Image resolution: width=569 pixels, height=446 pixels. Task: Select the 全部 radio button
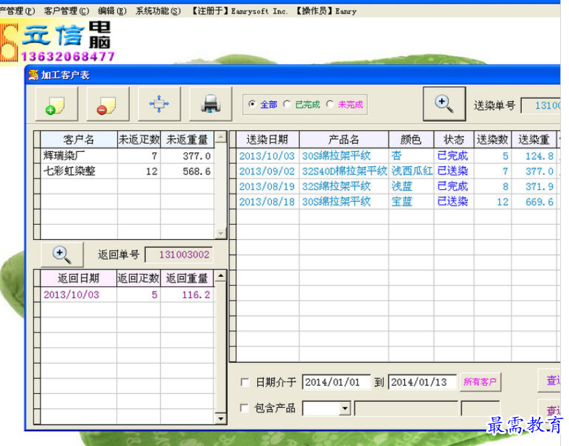(x=252, y=104)
